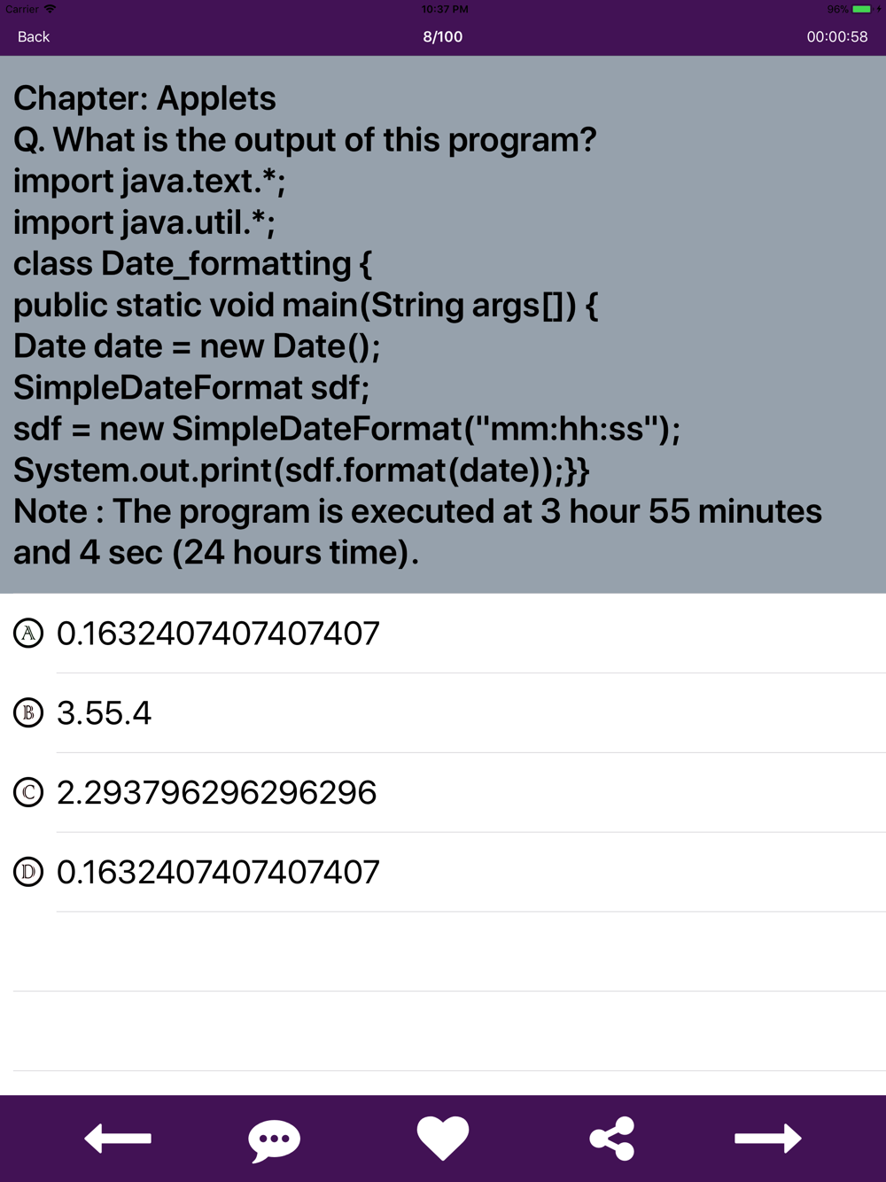Choose answer text 3.55.4
Screen dimensions: 886x1182
click(105, 713)
